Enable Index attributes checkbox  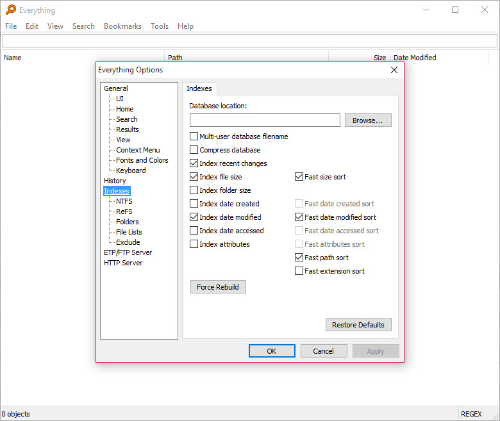[194, 244]
